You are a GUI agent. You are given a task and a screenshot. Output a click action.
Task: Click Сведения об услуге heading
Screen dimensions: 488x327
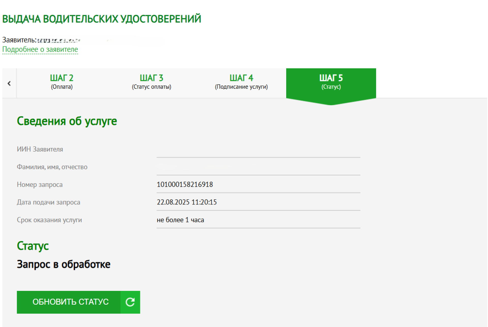coord(67,121)
